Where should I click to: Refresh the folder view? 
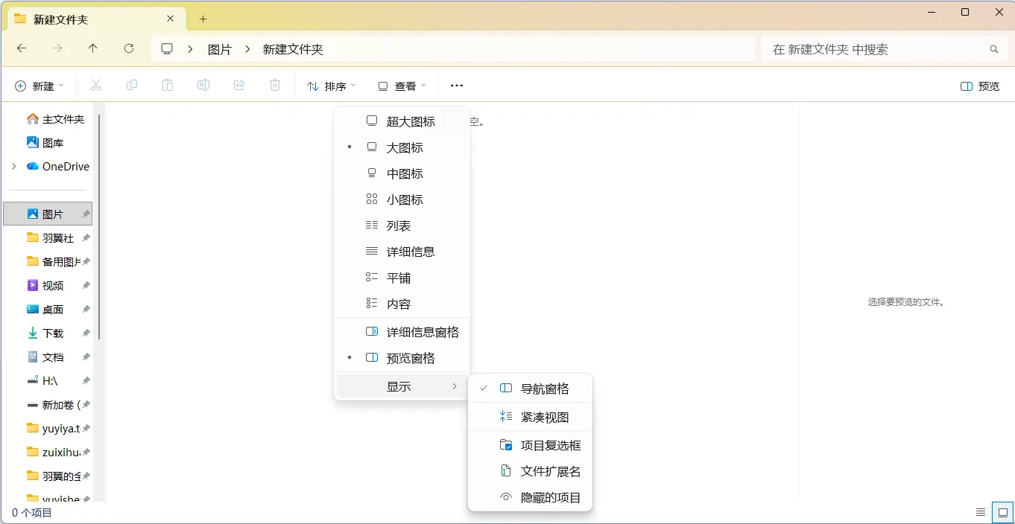tap(129, 48)
